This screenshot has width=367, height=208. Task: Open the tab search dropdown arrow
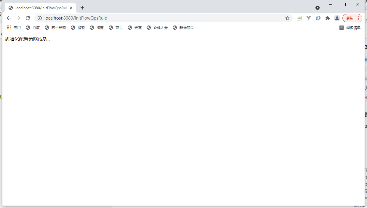pos(318,8)
